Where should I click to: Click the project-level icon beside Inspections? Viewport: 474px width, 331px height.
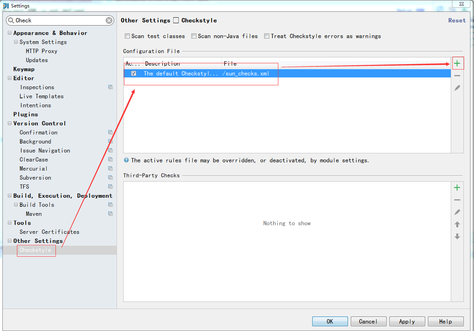point(110,87)
